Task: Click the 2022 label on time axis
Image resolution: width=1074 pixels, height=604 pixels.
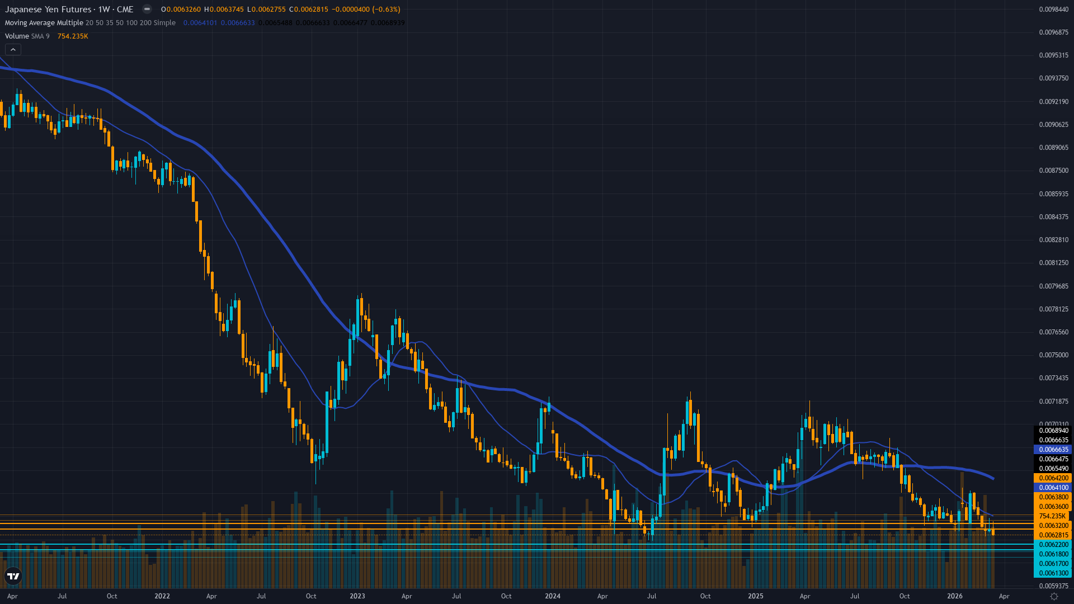Action: [162, 596]
